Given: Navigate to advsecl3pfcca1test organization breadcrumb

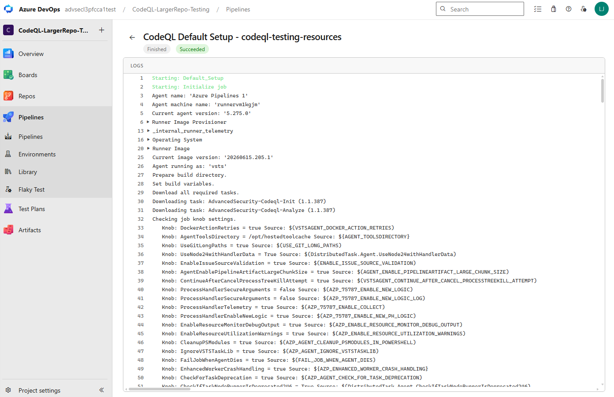Looking at the screenshot, I should [90, 9].
